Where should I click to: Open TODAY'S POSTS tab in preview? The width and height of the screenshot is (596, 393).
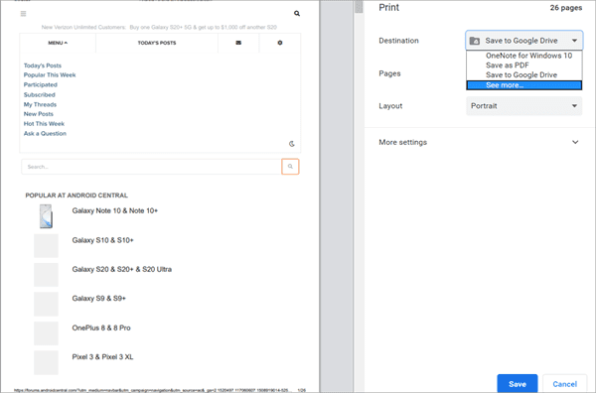pos(157,43)
